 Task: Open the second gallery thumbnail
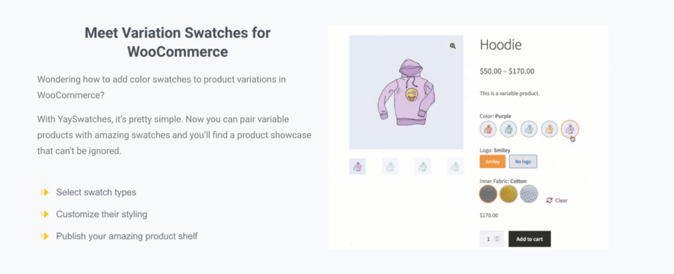pos(390,167)
